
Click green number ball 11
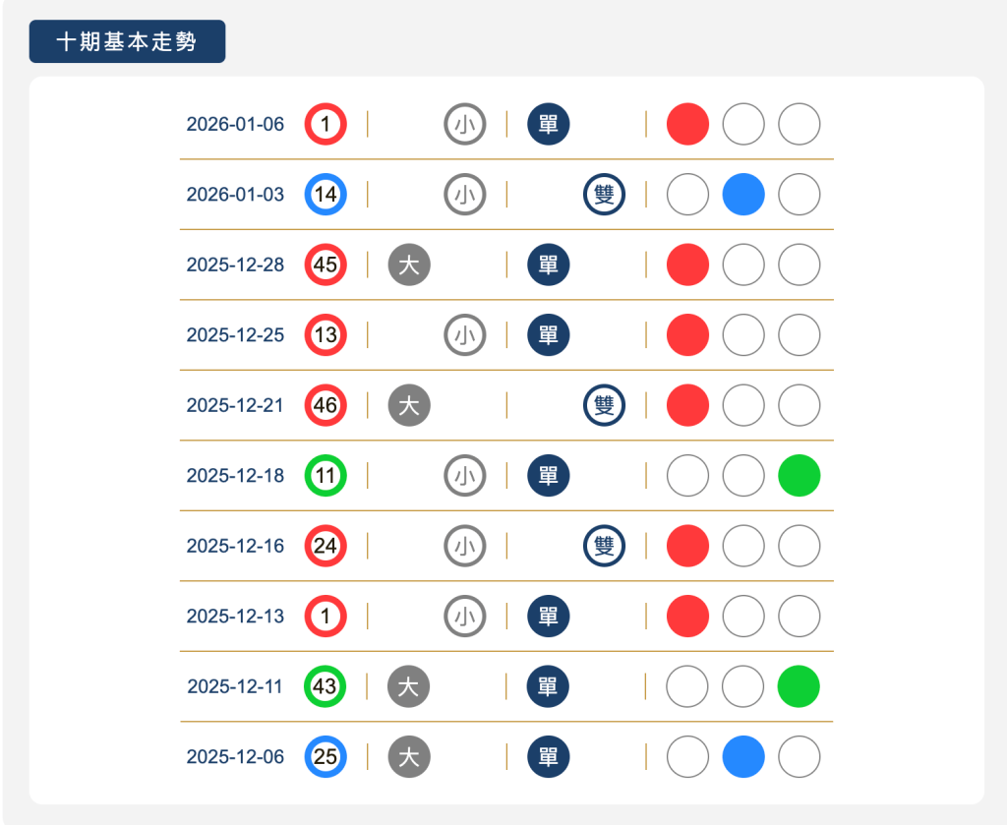click(326, 476)
